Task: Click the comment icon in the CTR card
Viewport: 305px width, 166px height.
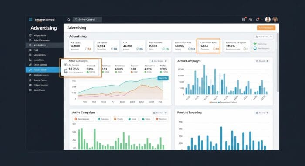Action: [138, 49]
